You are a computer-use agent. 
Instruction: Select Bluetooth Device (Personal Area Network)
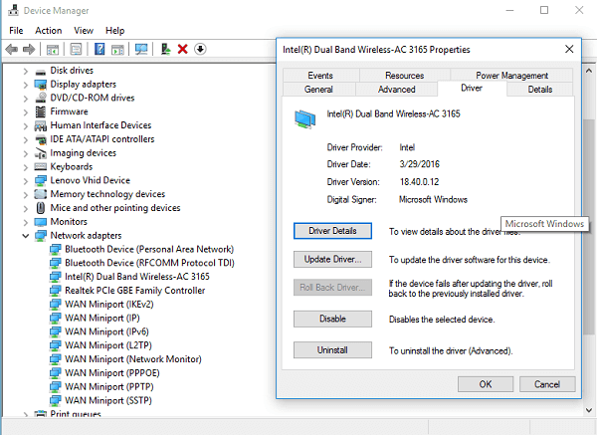[149, 249]
